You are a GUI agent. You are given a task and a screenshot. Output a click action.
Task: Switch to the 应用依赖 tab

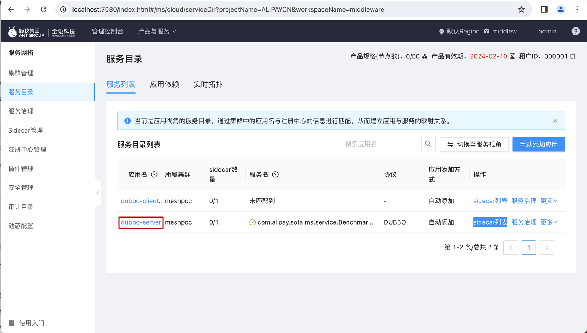click(x=164, y=84)
